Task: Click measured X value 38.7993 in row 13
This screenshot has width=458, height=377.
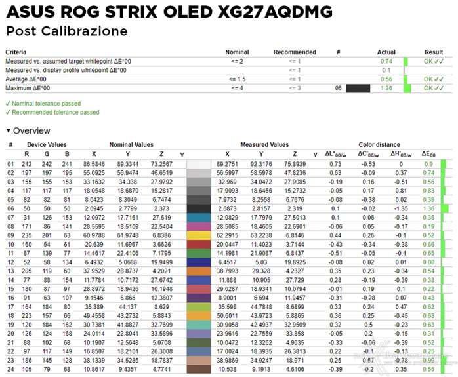Action: [x=227, y=271]
